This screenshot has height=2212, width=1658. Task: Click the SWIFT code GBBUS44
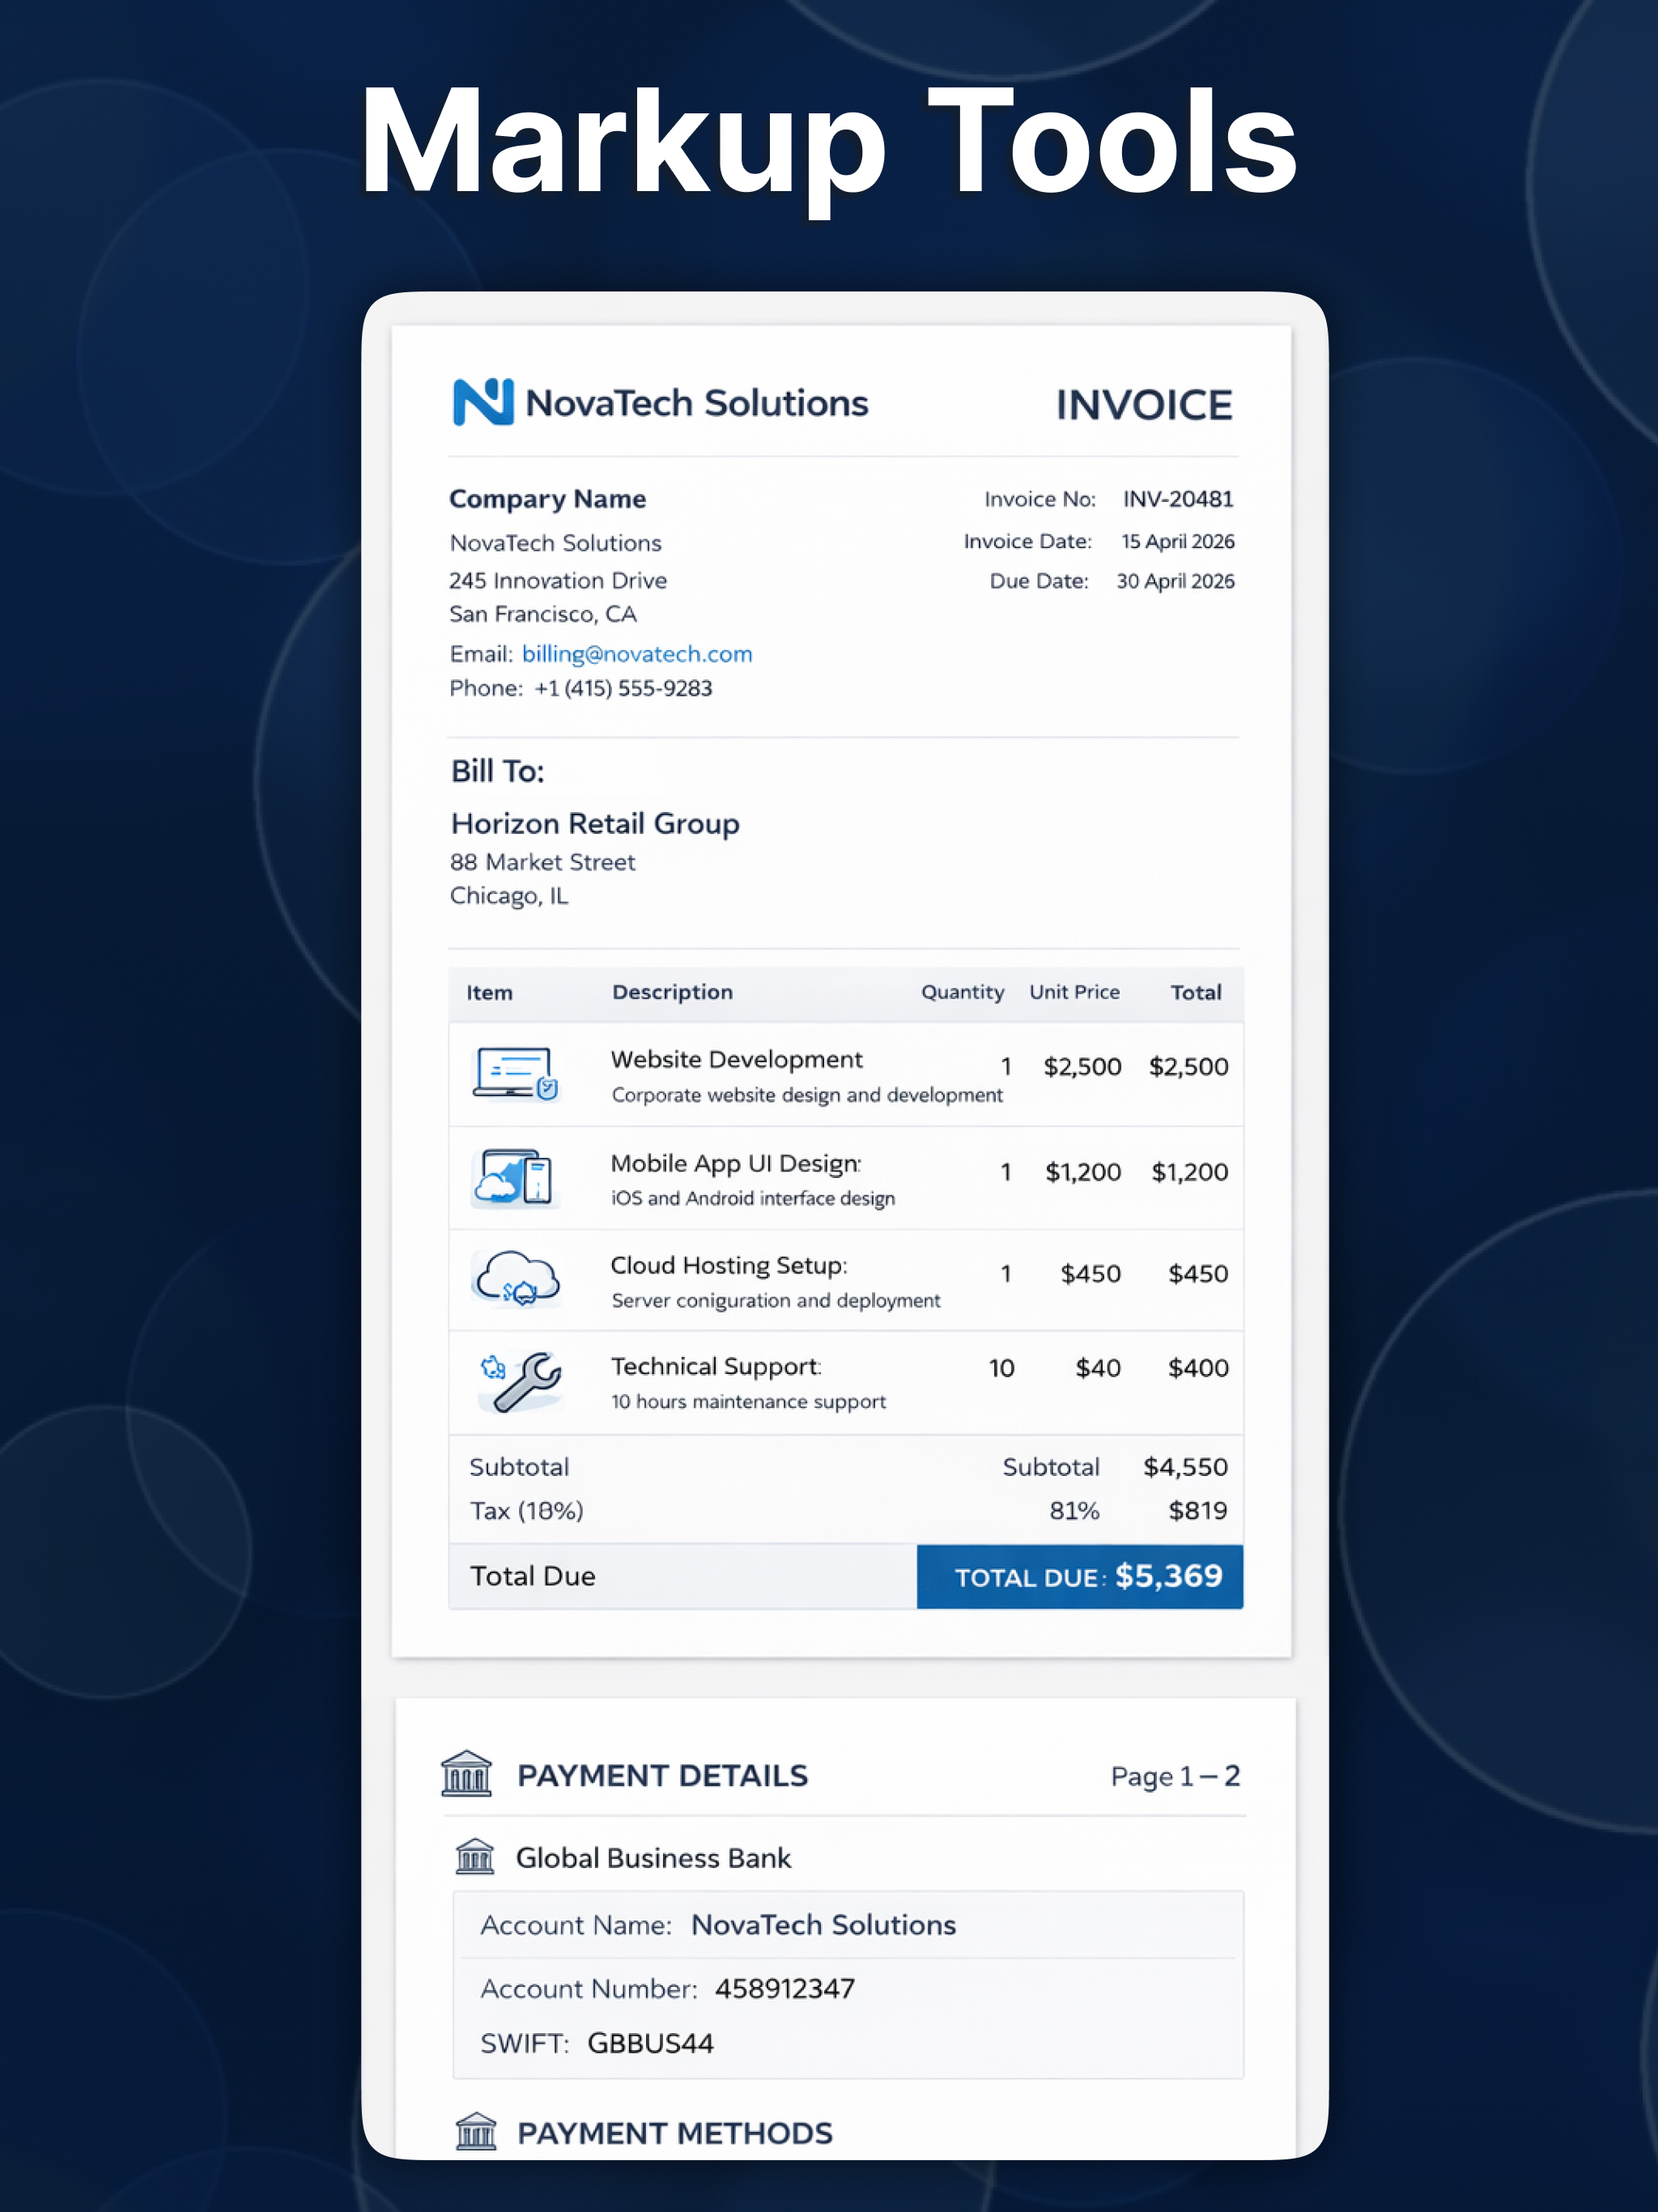point(651,2043)
